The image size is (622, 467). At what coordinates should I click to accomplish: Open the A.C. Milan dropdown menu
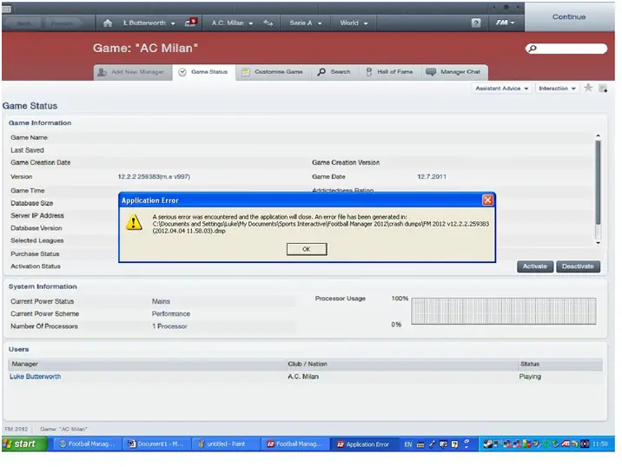[x=232, y=23]
